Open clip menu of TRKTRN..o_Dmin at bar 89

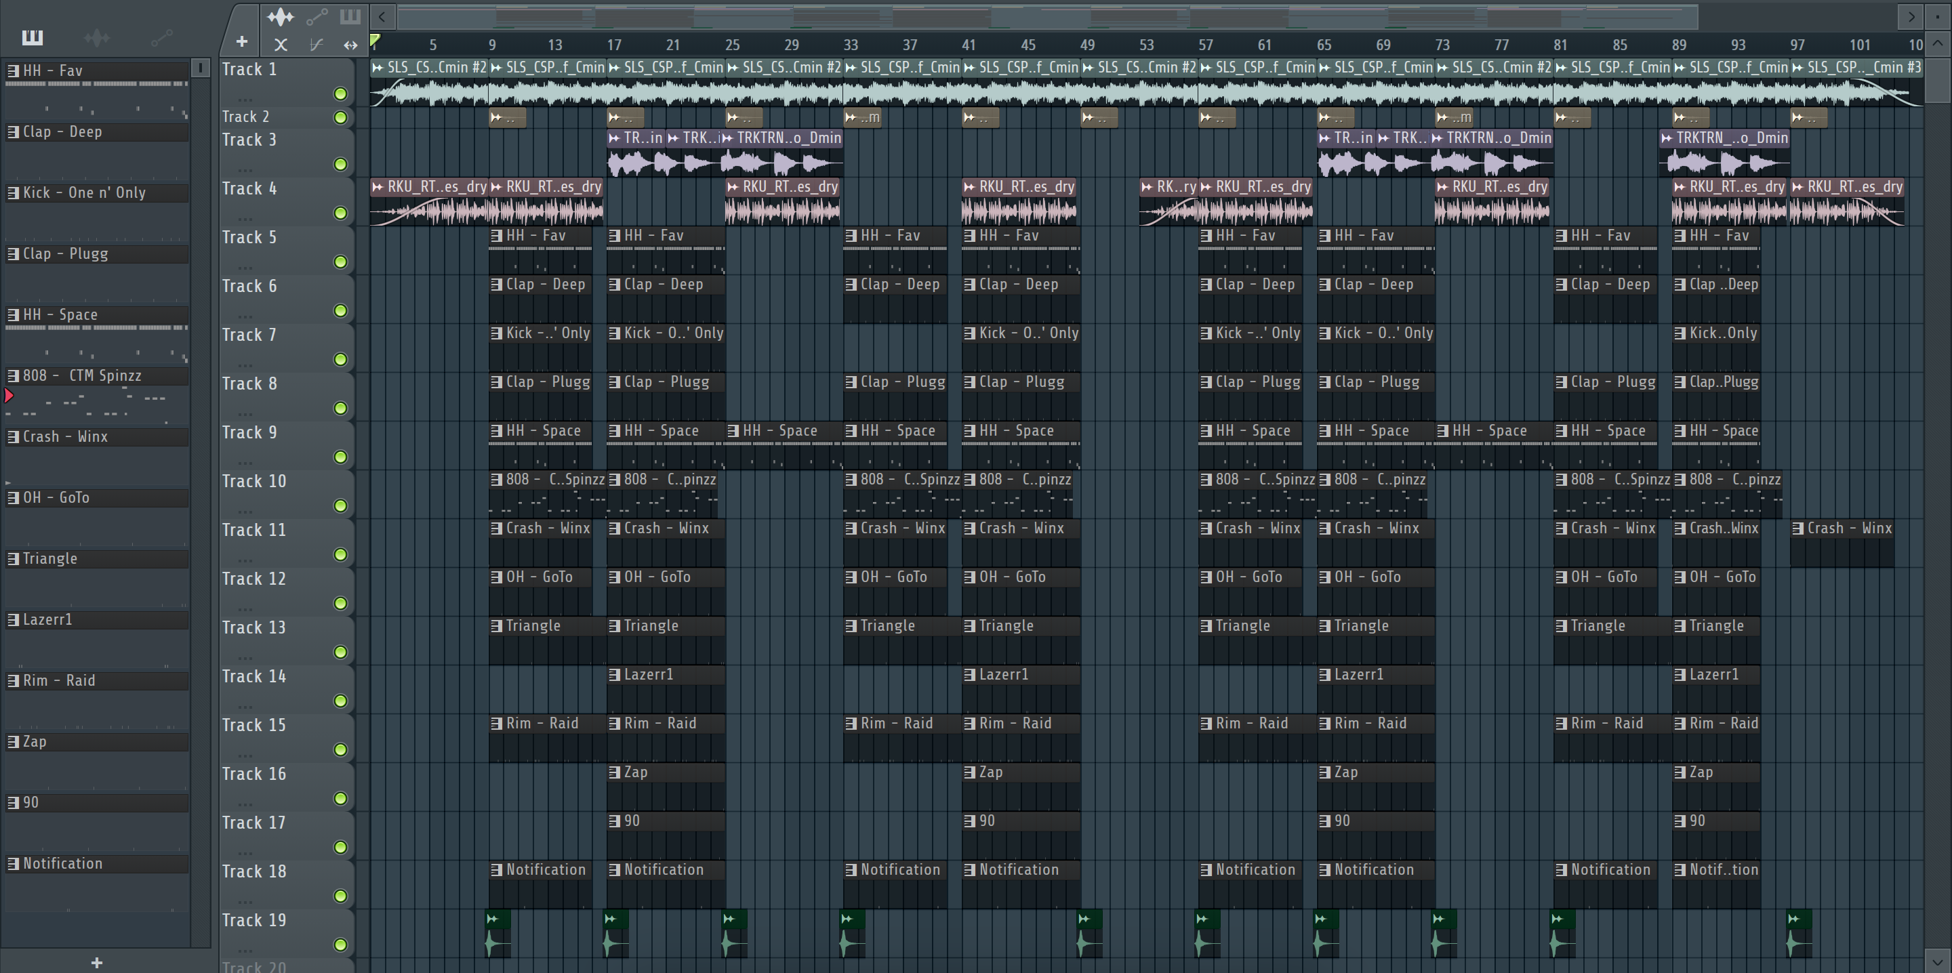coord(1667,138)
